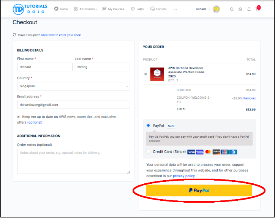Screen dimensions: 275x219
Task: Click the Diners Club card icon
Action: click(233, 152)
